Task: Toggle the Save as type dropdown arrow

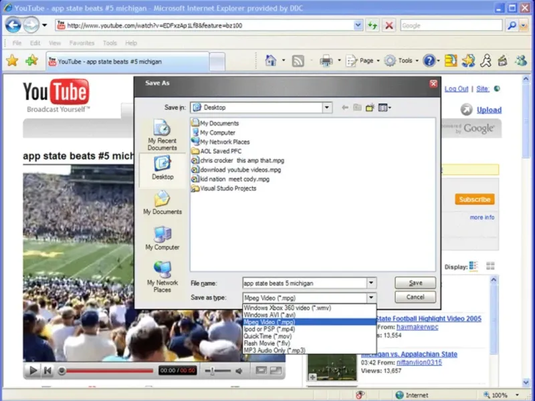Action: 371,297
